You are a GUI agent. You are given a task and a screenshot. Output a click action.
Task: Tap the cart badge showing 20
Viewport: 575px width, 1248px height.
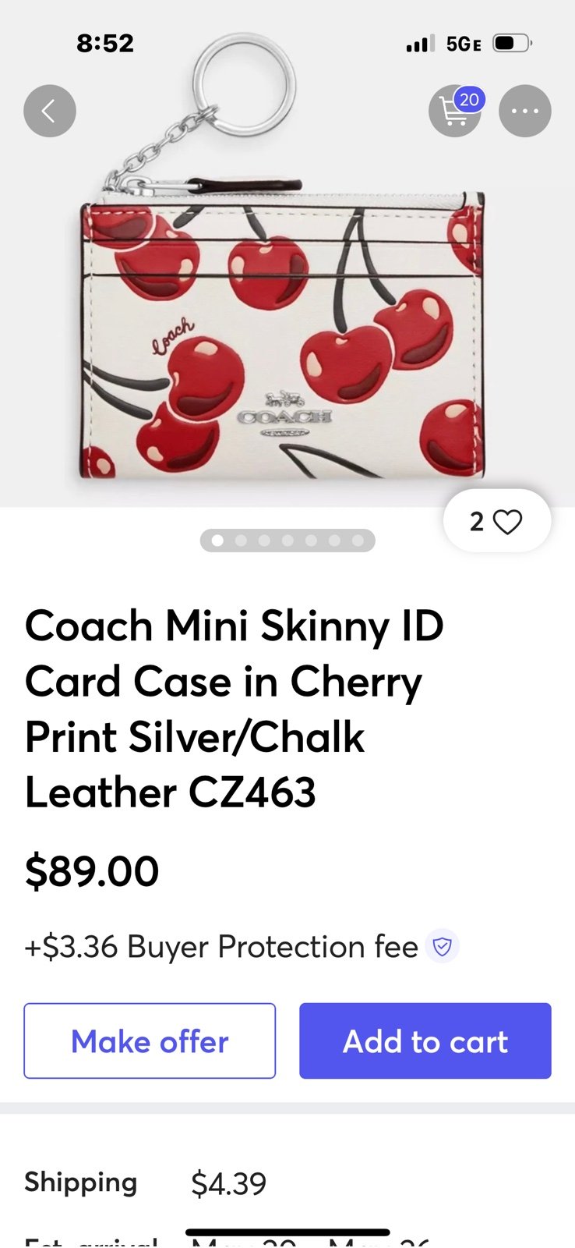(469, 100)
